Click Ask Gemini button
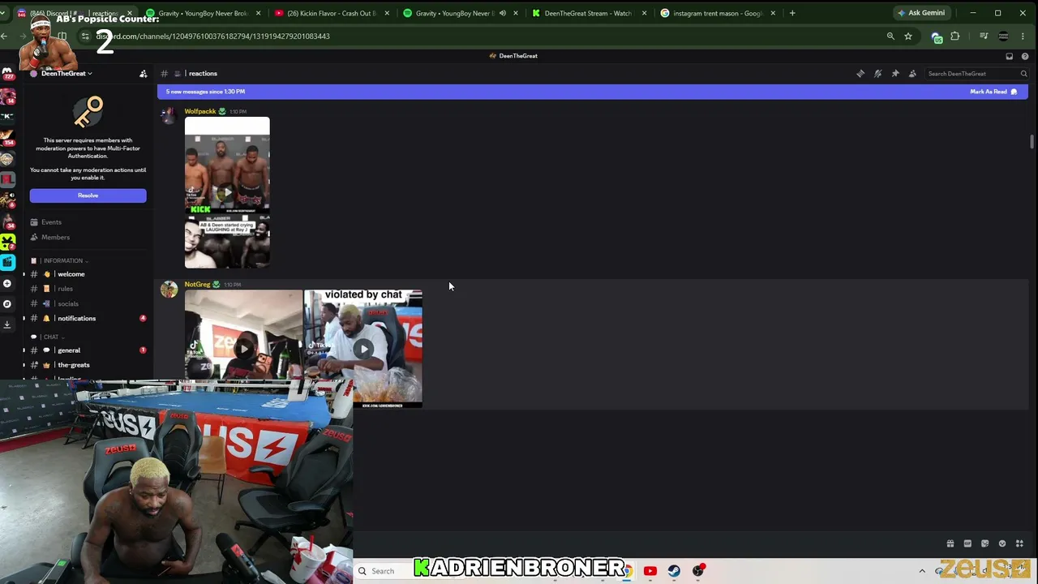This screenshot has width=1038, height=584. [921, 13]
